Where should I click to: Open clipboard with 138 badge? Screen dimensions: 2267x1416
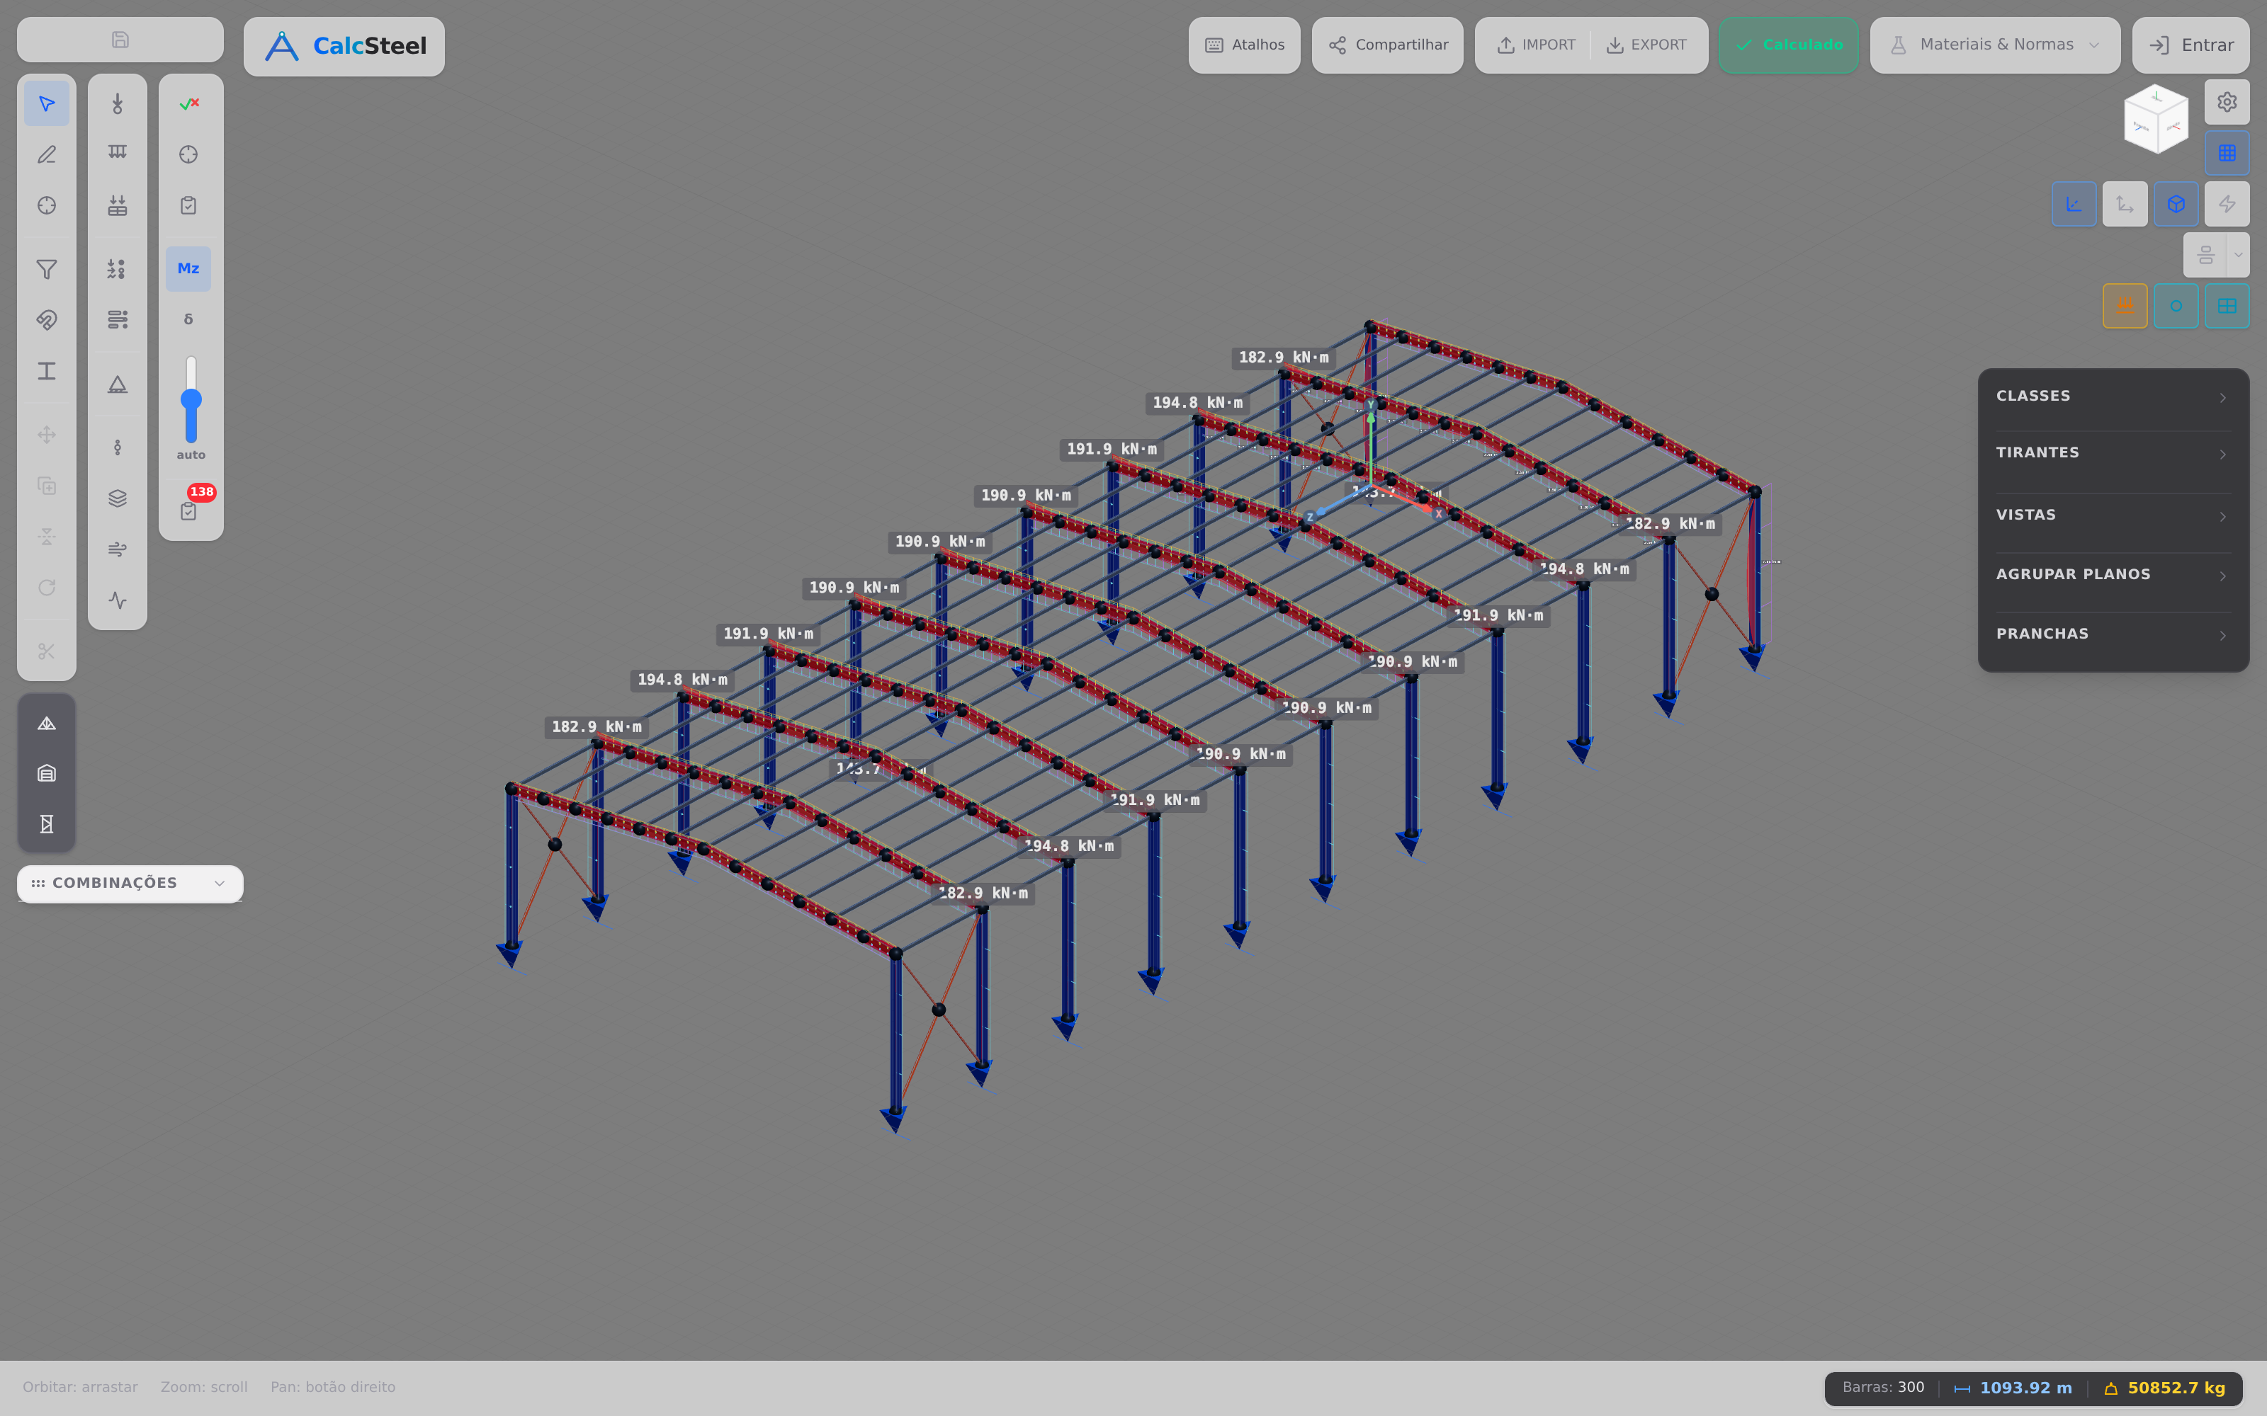[188, 510]
